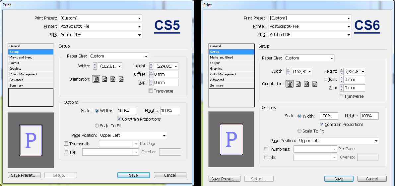This screenshot has width=395, height=186.
Task: Click Offset field showing 0 mm in CS6
Action: point(355,80)
